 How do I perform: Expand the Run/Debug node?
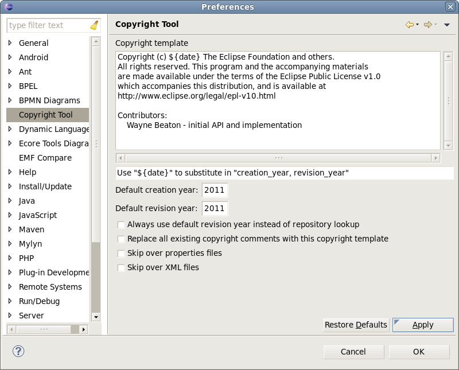(x=10, y=301)
